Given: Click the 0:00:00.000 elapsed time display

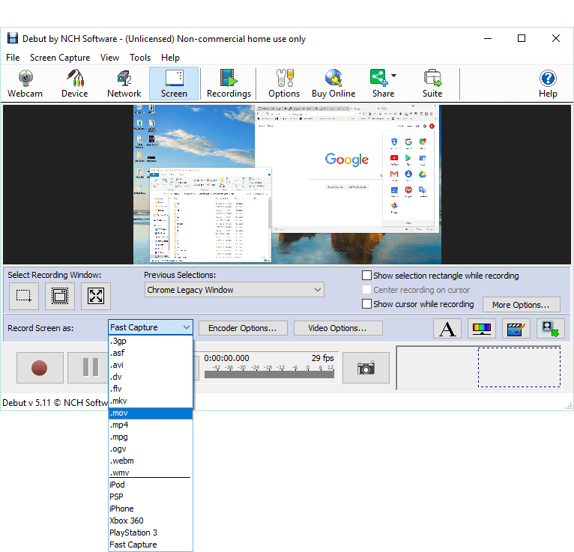Looking at the screenshot, I should pyautogui.click(x=226, y=358).
